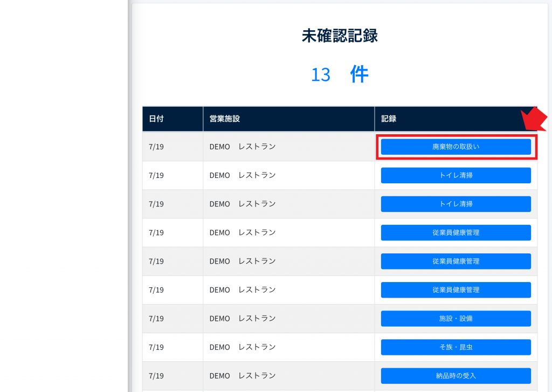Select DEMO レストラン in the 施設・設備 row
552x392 pixels.
[x=243, y=318]
